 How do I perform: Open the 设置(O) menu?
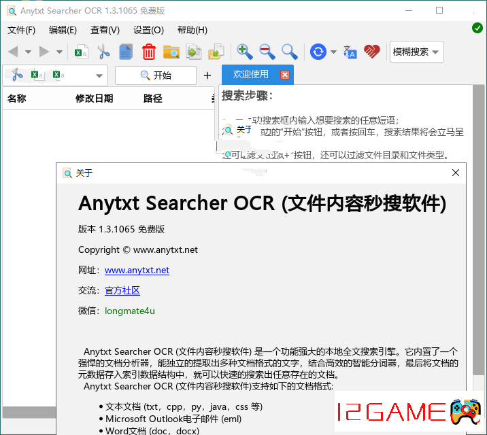click(x=148, y=30)
